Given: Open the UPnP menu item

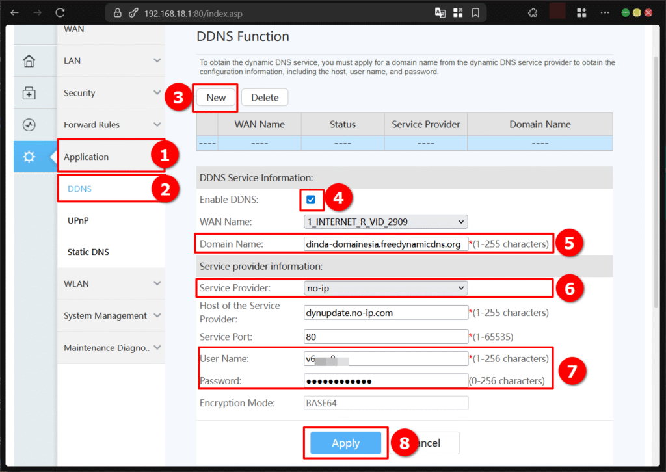Looking at the screenshot, I should coord(79,220).
